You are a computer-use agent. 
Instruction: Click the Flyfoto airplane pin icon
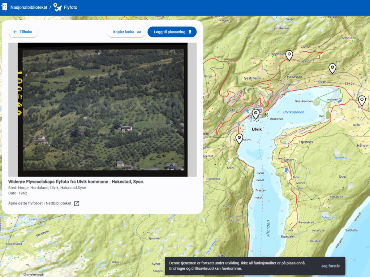57,7
